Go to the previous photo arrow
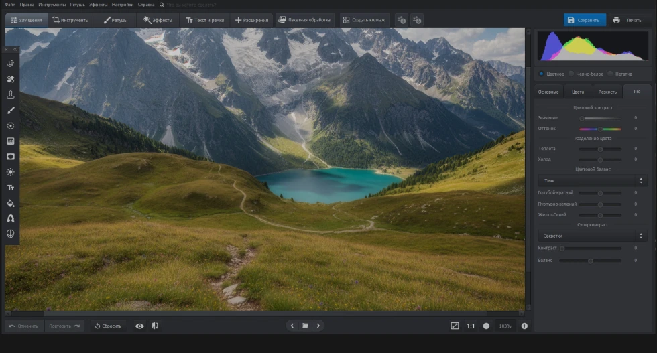 pyautogui.click(x=292, y=326)
